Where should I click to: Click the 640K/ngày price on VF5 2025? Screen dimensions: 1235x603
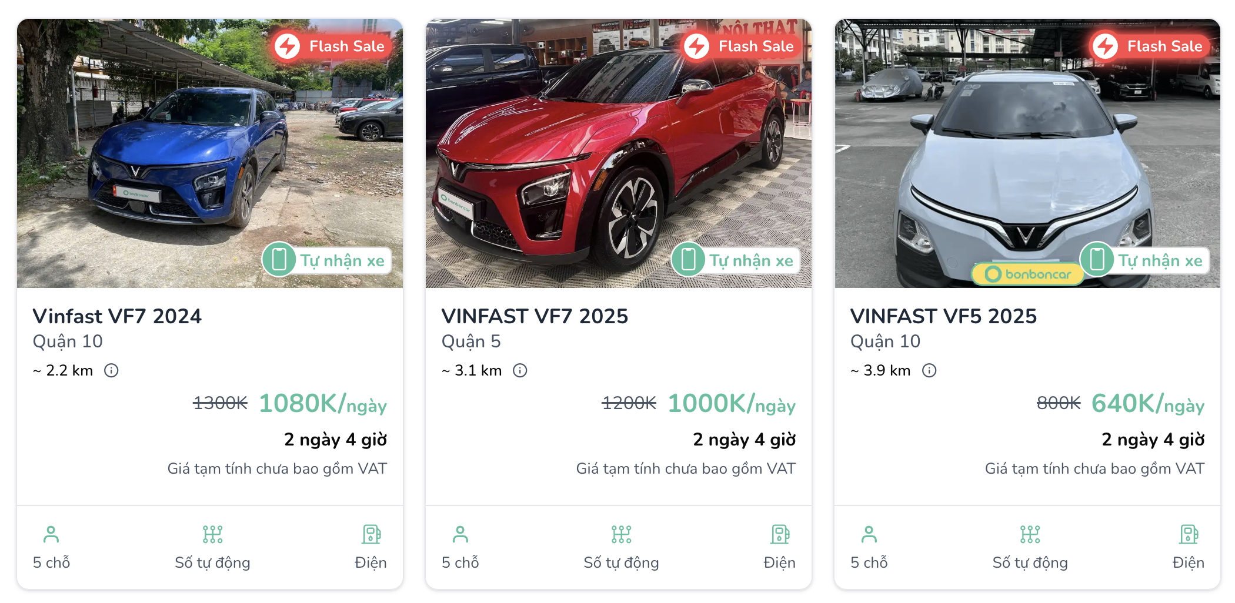click(x=1147, y=404)
